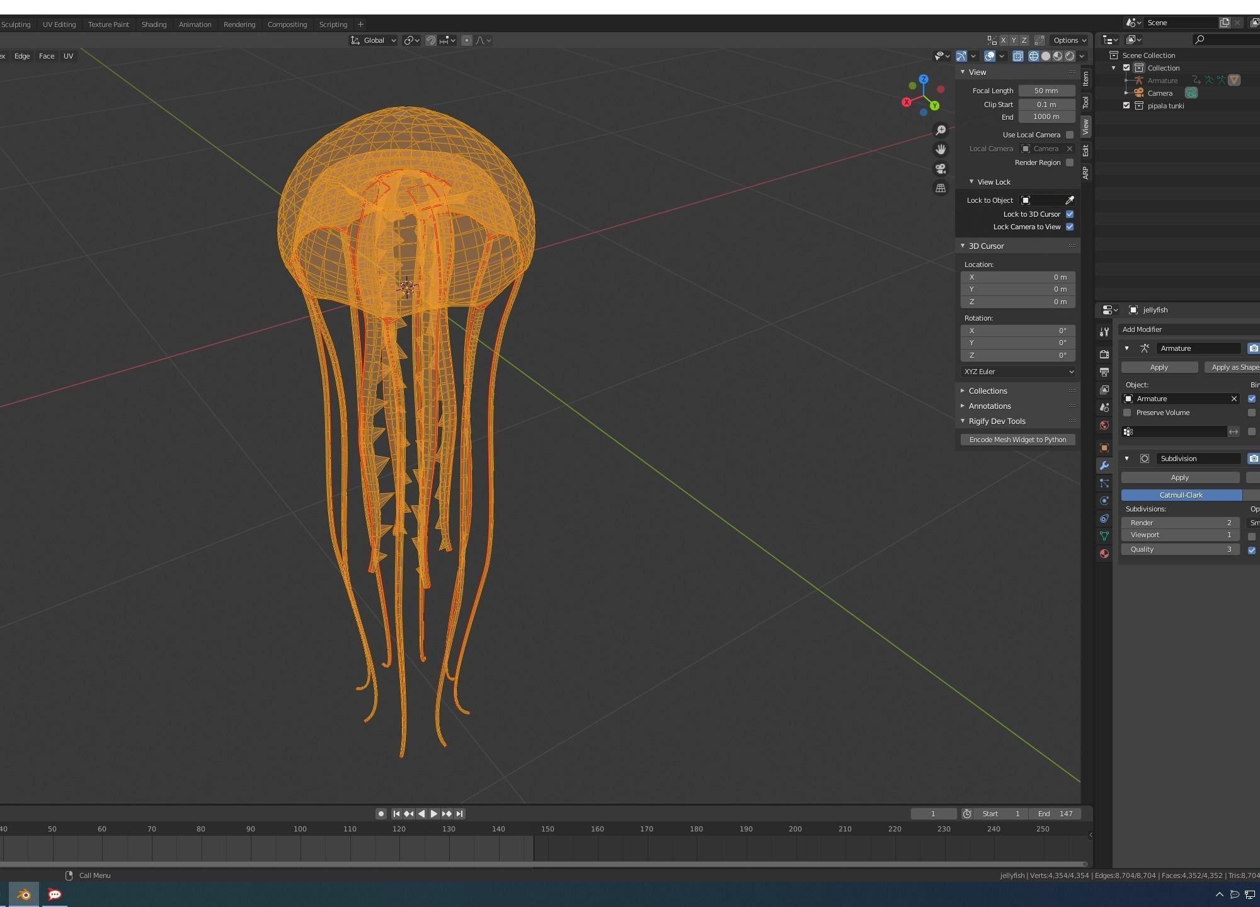Switch to Scripting workspace tab
Screen dimensions: 1260x907
(x=333, y=25)
